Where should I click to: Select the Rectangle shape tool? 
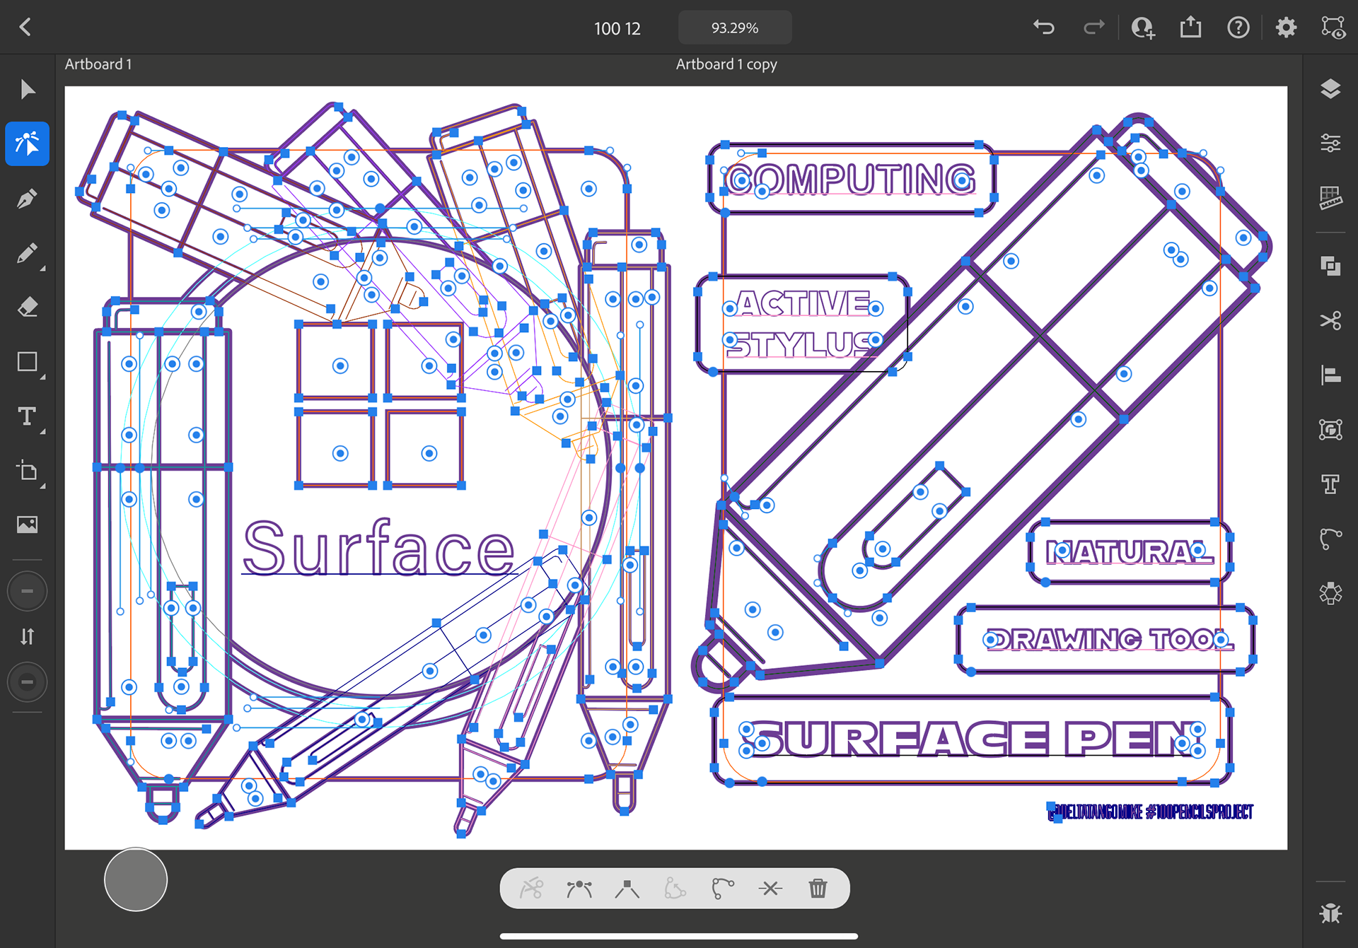[x=28, y=361]
